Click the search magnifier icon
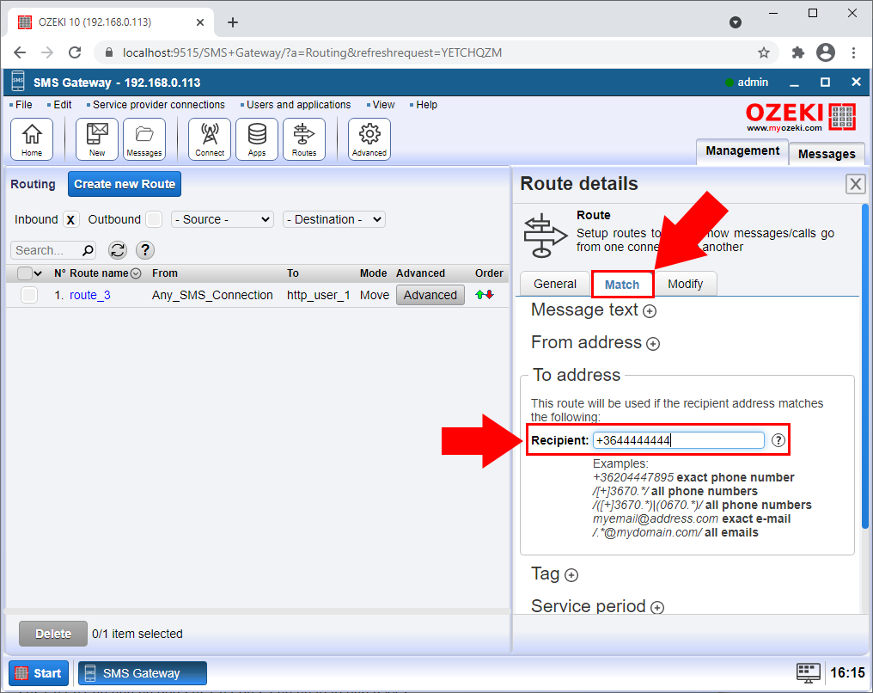Image resolution: width=873 pixels, height=693 pixels. pos(88,250)
